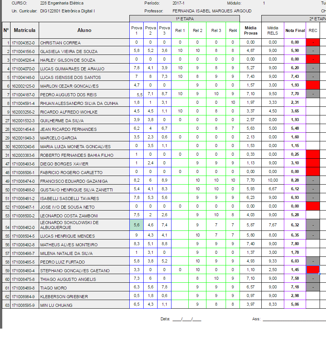Click the 'Rel 2' column header
This screenshot has width=326, height=338.
tap(197, 30)
